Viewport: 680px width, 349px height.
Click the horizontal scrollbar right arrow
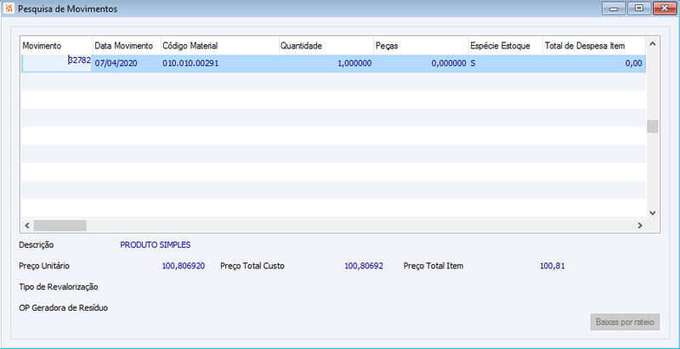pyautogui.click(x=640, y=225)
